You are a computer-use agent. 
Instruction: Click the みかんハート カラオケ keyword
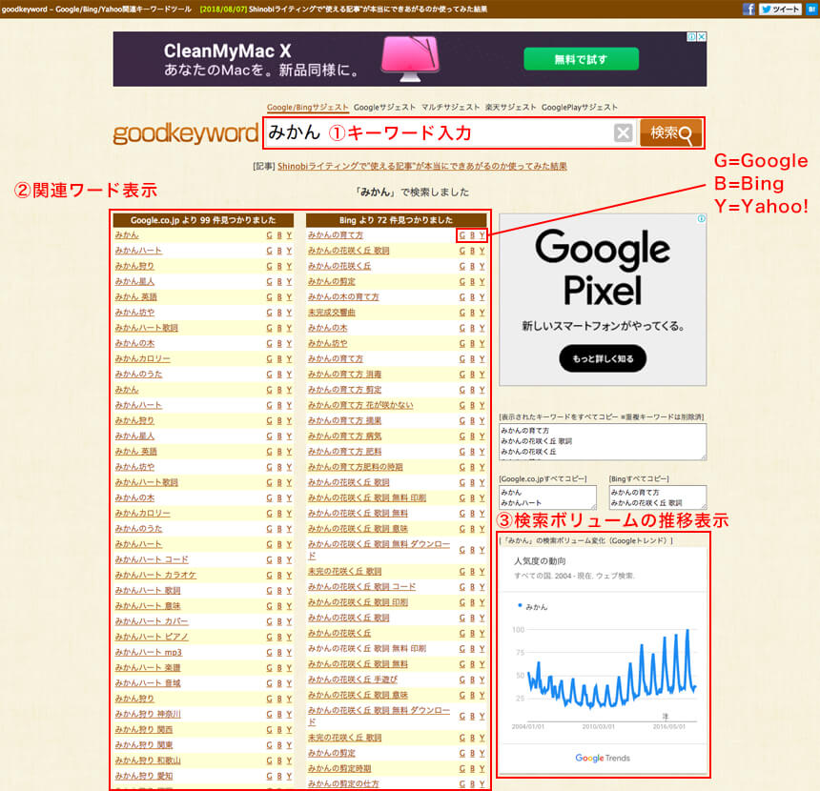155,575
